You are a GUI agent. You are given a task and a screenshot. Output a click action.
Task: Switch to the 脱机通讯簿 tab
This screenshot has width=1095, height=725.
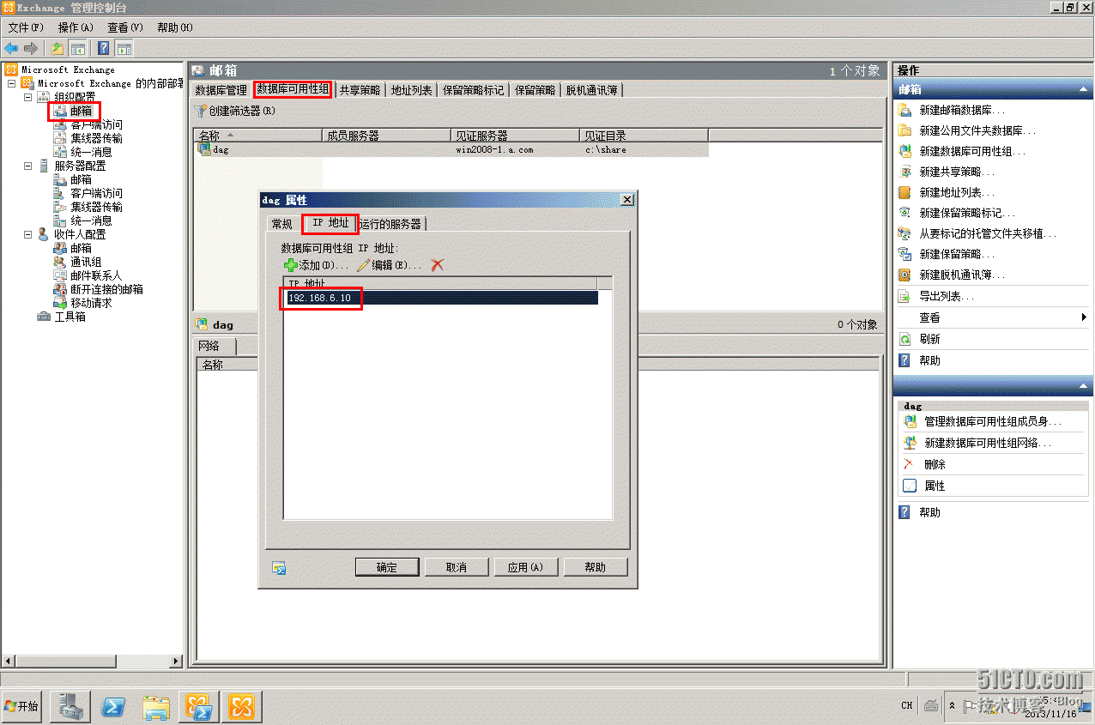pos(592,89)
